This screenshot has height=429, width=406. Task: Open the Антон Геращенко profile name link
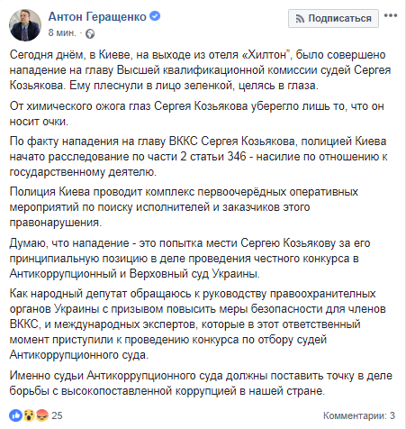pyautogui.click(x=97, y=16)
